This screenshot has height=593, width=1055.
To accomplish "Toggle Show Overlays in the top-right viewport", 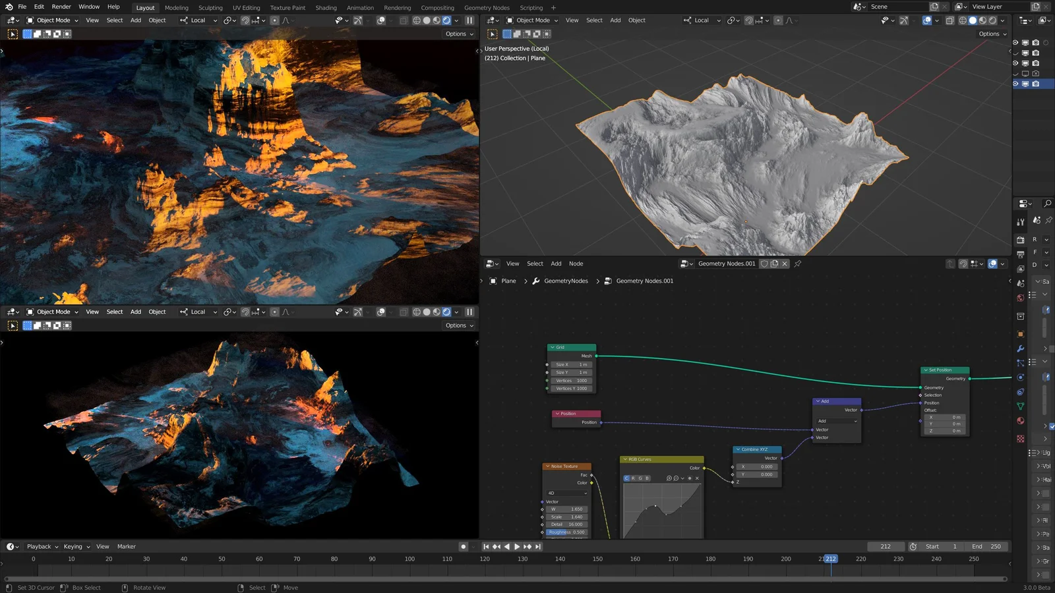I will [x=927, y=20].
